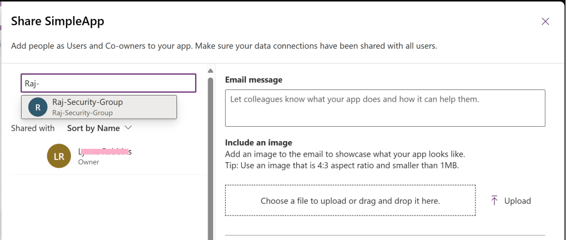This screenshot has width=567, height=240.
Task: Click the scrollbar up arrow
Action: pos(210,71)
